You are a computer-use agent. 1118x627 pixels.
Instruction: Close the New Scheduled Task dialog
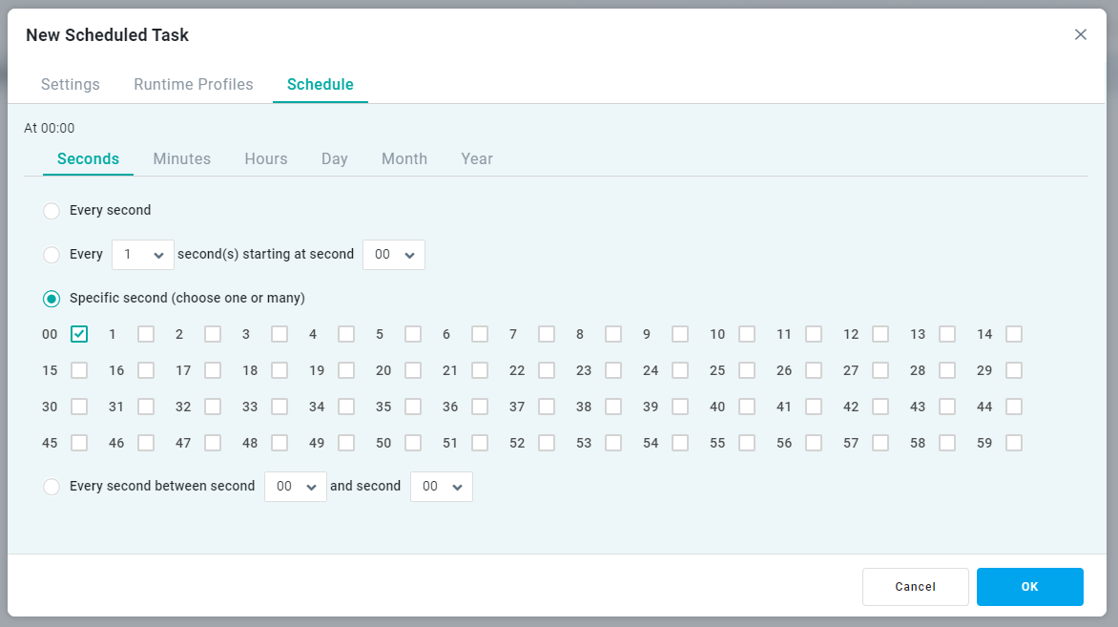pos(1080,34)
